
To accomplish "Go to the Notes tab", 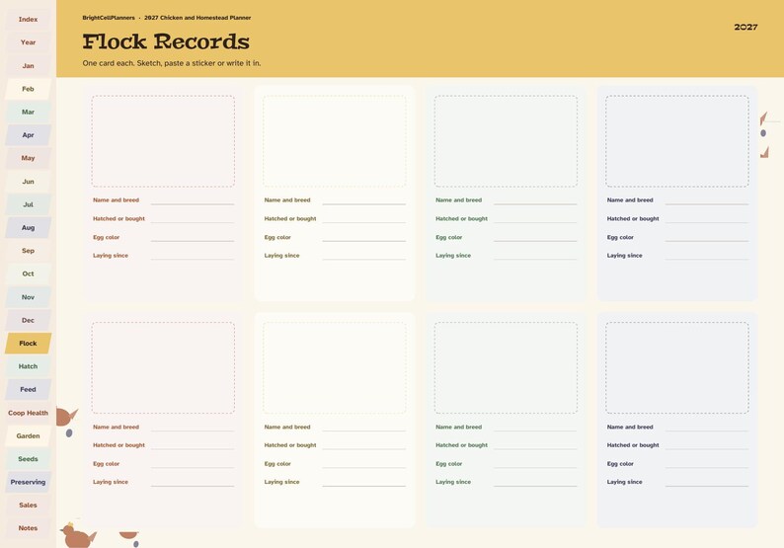I will [x=28, y=528].
